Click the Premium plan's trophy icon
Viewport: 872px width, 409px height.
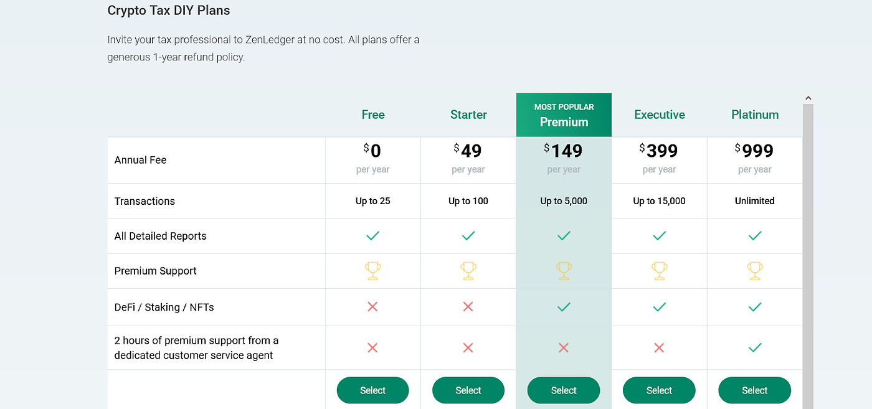tap(564, 271)
